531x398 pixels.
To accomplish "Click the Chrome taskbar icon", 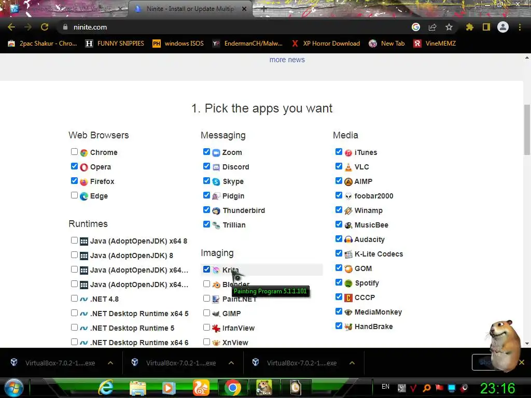I will point(233,388).
